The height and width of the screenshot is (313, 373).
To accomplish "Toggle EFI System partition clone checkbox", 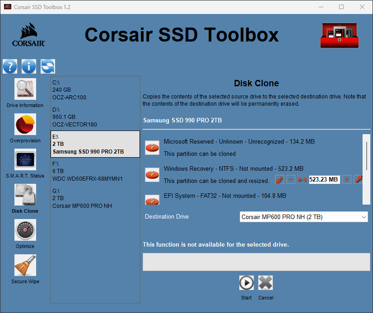I will pos(152,200).
